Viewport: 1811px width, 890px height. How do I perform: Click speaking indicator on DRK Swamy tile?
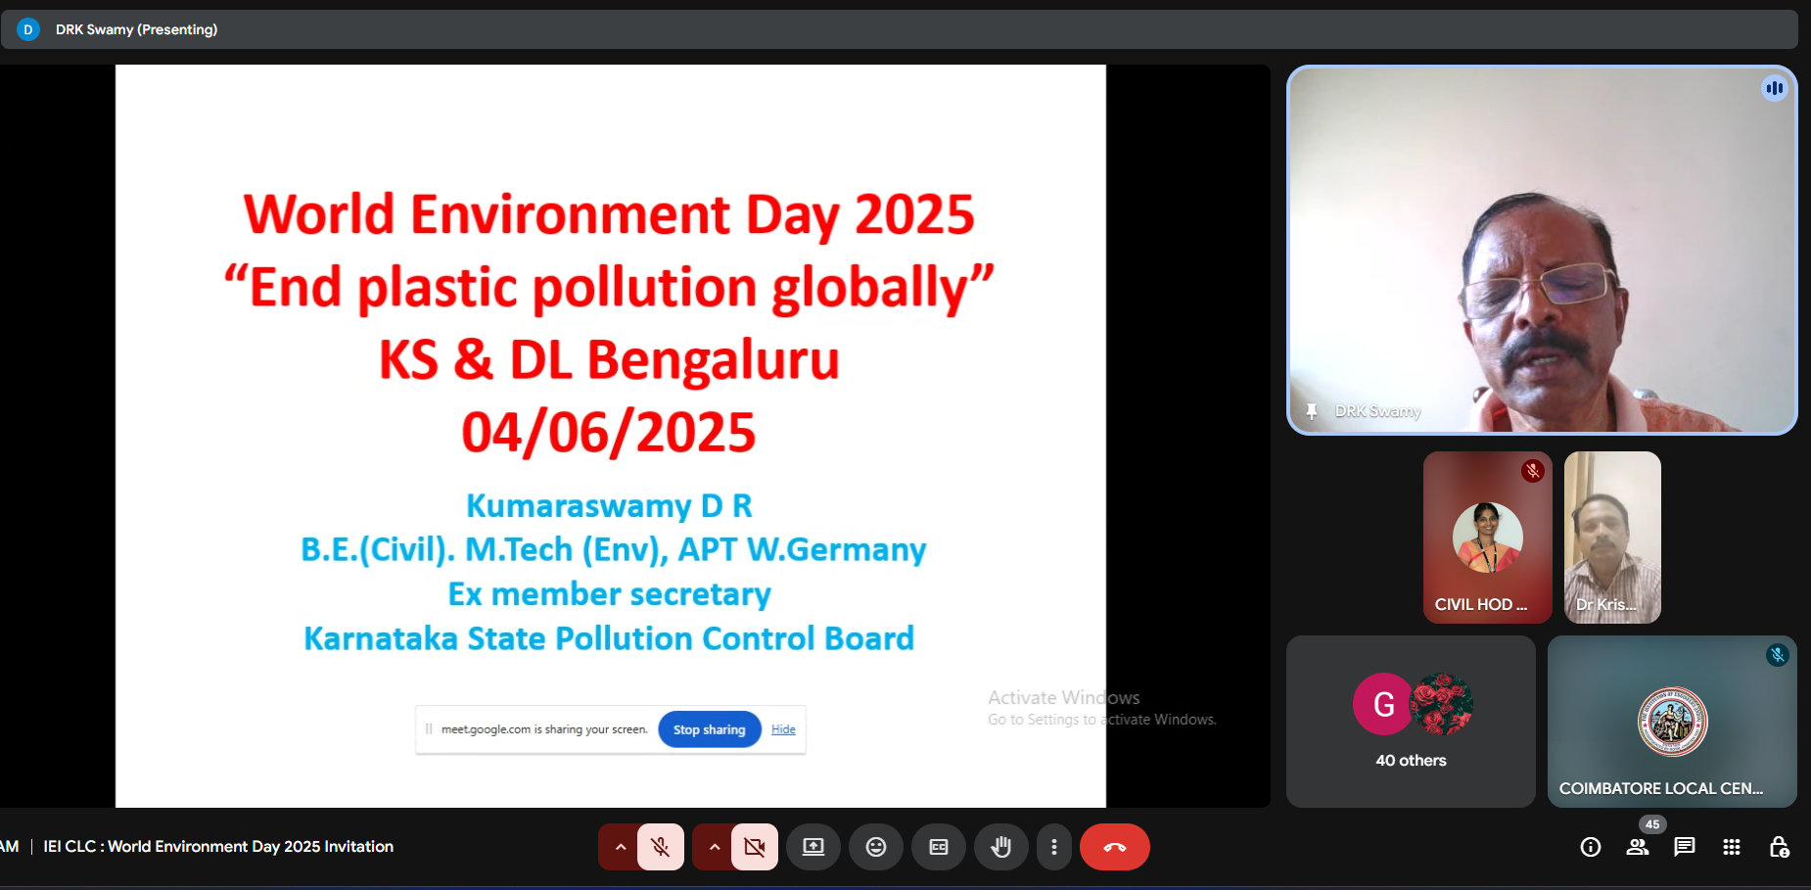[x=1774, y=88]
